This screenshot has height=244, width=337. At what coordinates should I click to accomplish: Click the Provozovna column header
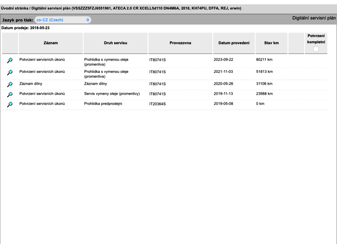(x=180, y=43)
